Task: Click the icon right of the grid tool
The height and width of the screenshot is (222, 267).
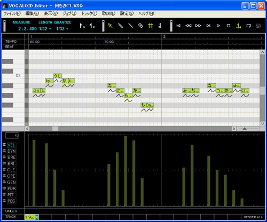Action: coord(160,26)
